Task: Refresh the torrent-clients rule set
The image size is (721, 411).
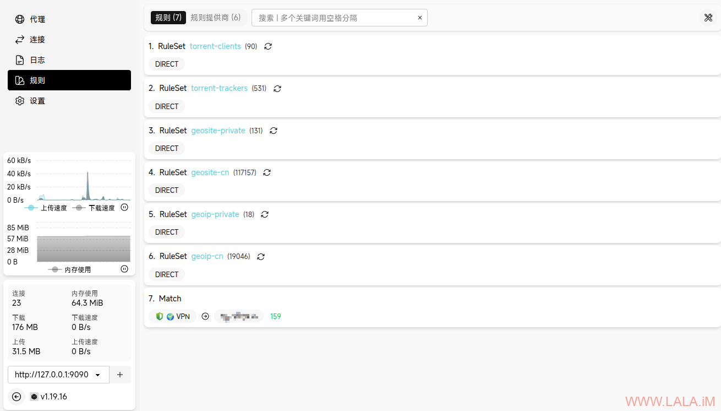Action: point(268,46)
